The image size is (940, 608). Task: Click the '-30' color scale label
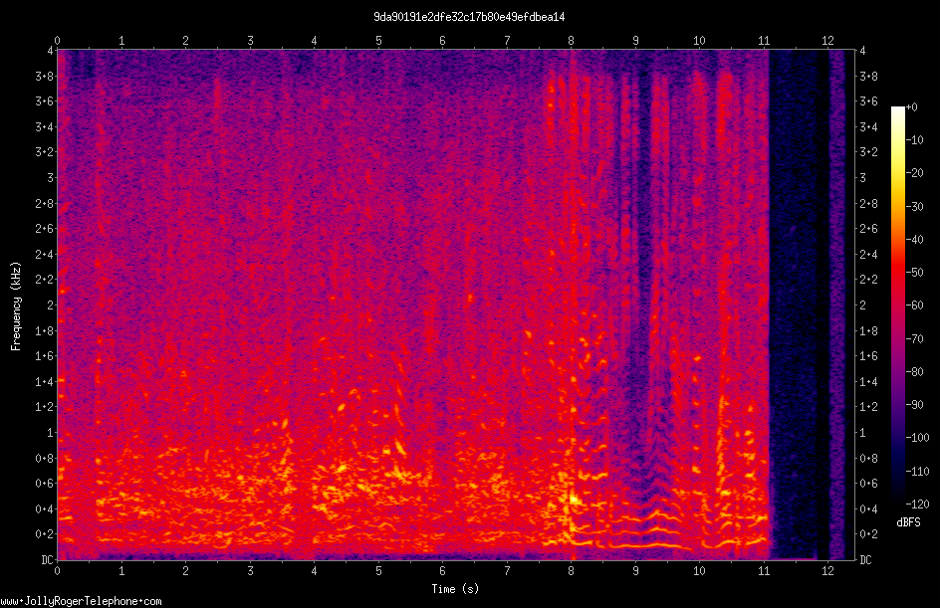point(914,207)
